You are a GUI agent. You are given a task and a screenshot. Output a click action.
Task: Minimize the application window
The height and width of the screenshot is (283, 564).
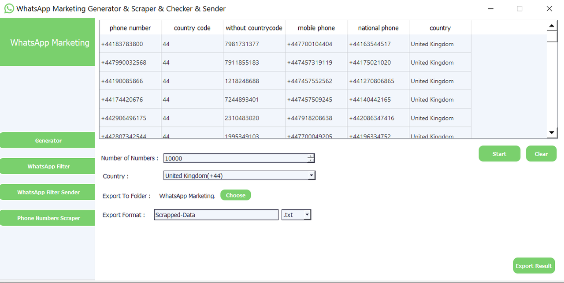point(491,9)
